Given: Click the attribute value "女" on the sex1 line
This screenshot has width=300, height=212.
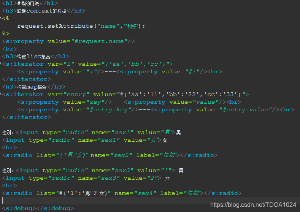Looking at the screenshot, I should click(x=154, y=140).
